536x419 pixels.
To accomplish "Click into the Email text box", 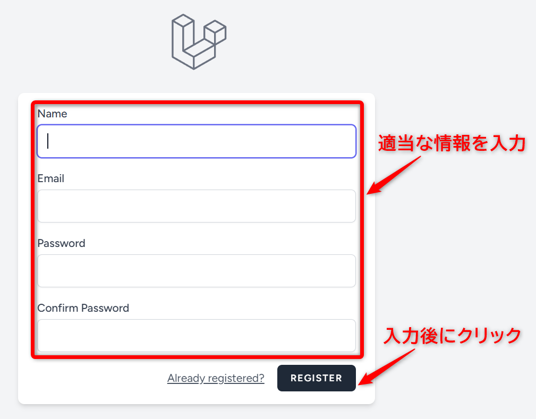I will coord(197,206).
